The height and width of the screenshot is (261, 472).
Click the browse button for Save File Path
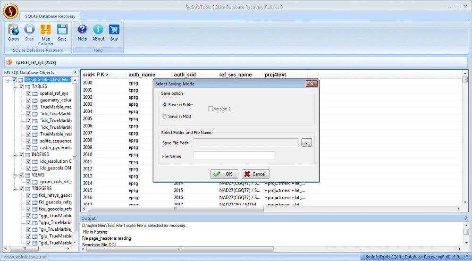click(x=307, y=143)
